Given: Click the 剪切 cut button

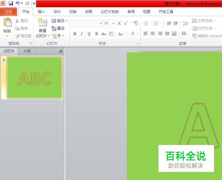Looking at the screenshot, I should (21, 21).
